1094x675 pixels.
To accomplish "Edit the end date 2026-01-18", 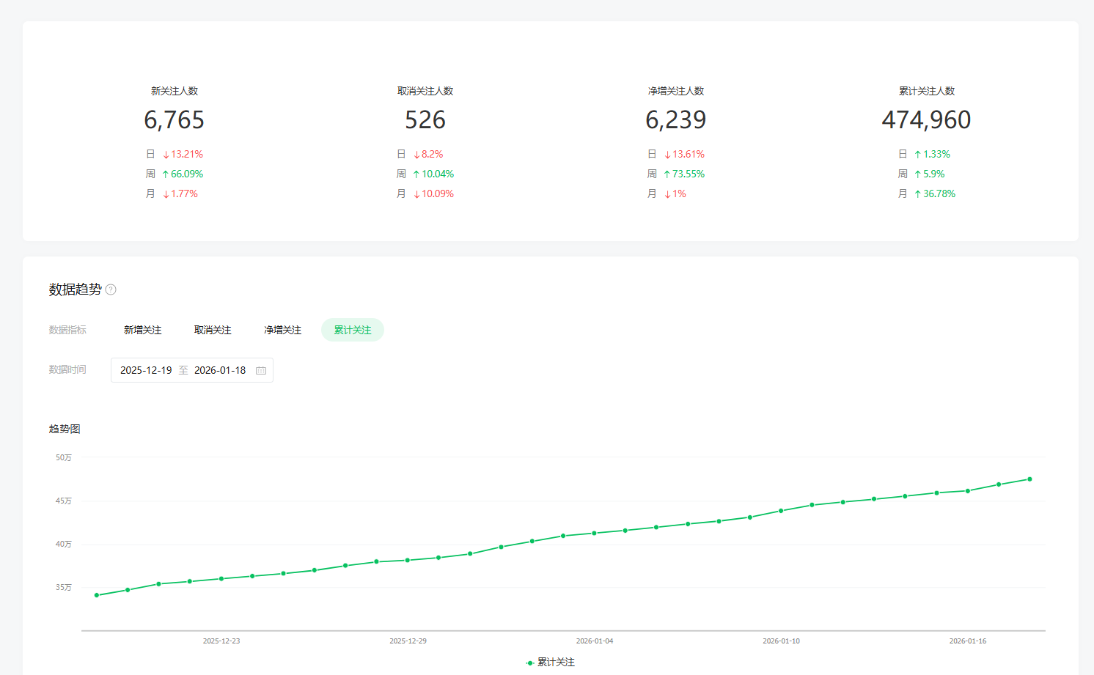I will tap(220, 371).
